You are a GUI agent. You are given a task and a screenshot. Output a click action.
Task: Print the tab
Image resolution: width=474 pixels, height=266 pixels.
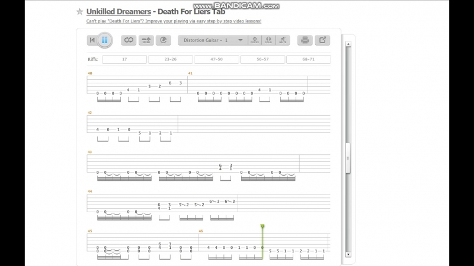[x=305, y=40]
